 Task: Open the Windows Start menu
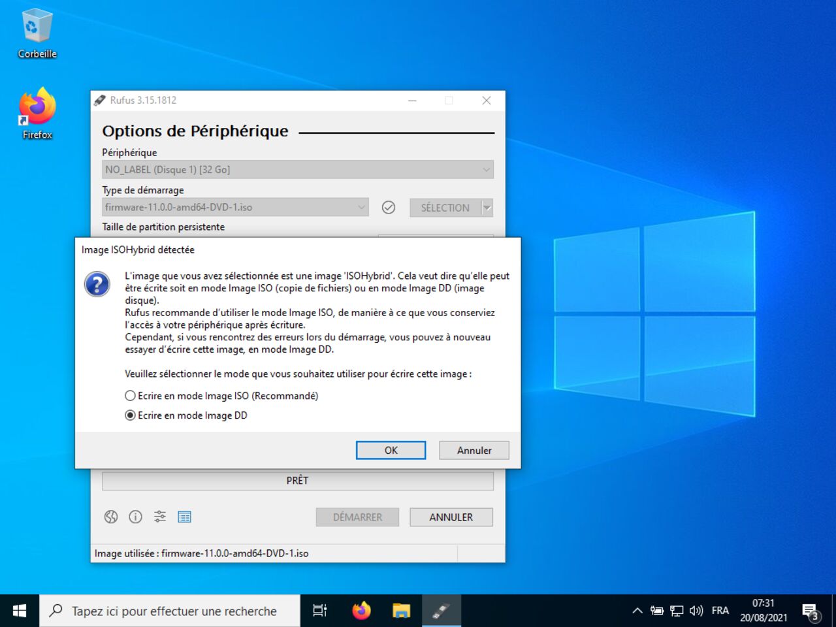20,611
